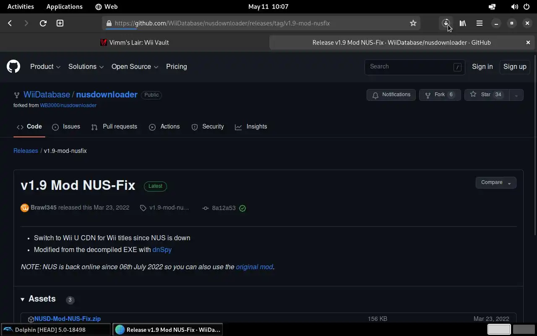Star the repository with the Star button
537x336 pixels.
click(x=487, y=94)
